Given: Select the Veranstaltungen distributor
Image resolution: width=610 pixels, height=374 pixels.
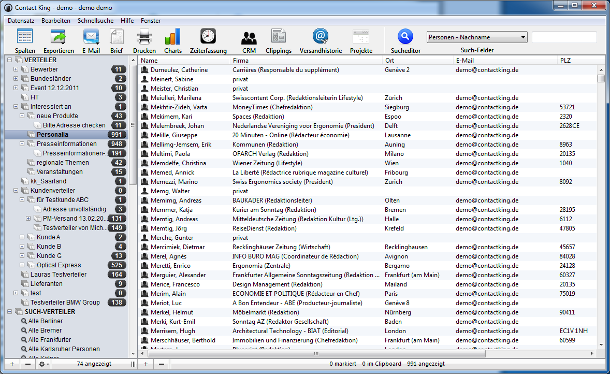Looking at the screenshot, I should point(59,171).
